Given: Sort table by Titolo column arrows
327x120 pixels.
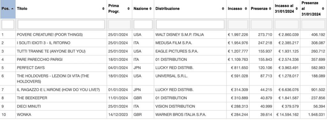Looking at the screenshot, I should click(103, 9).
